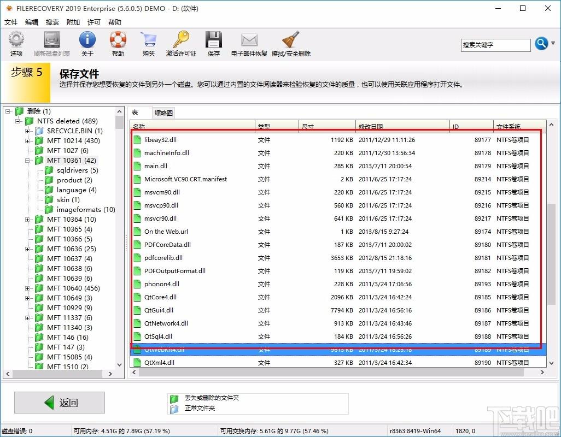The image size is (561, 437).
Task: Click the Microsoft.VC90.CRT.manifest file icon
Action: tap(137, 179)
